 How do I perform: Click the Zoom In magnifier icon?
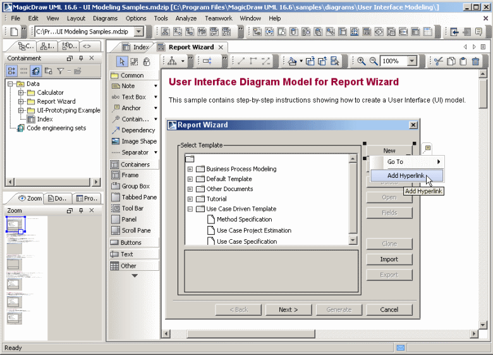(x=362, y=61)
